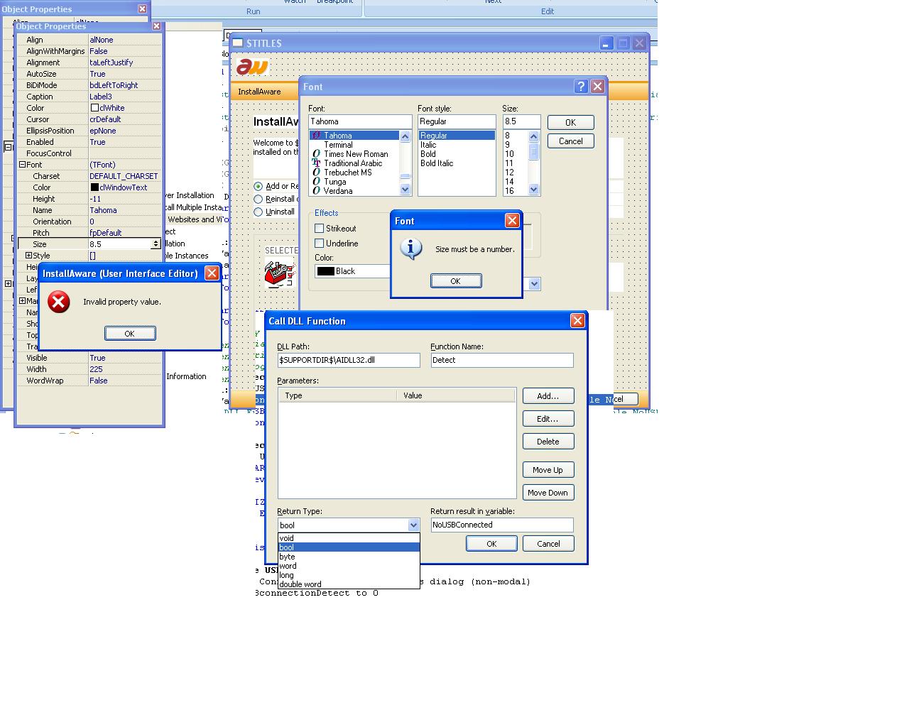Open the Color combo box showing Black
Screen dimensions: 909x727
tap(354, 271)
